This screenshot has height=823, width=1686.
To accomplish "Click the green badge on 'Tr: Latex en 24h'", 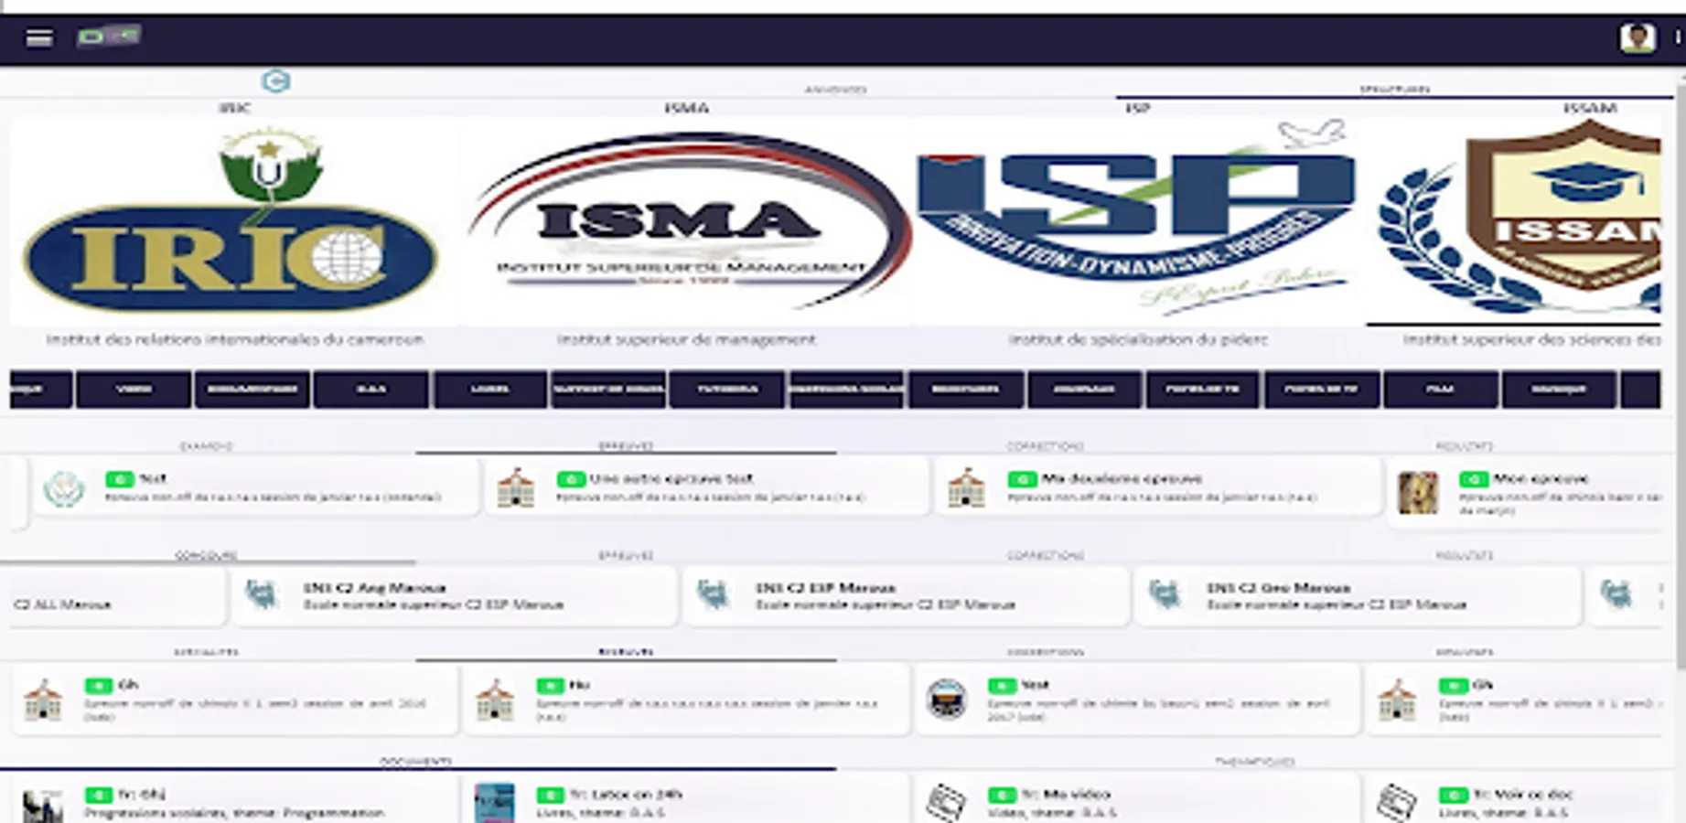I will coord(551,795).
